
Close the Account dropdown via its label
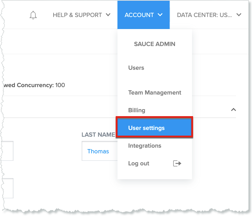139,15
